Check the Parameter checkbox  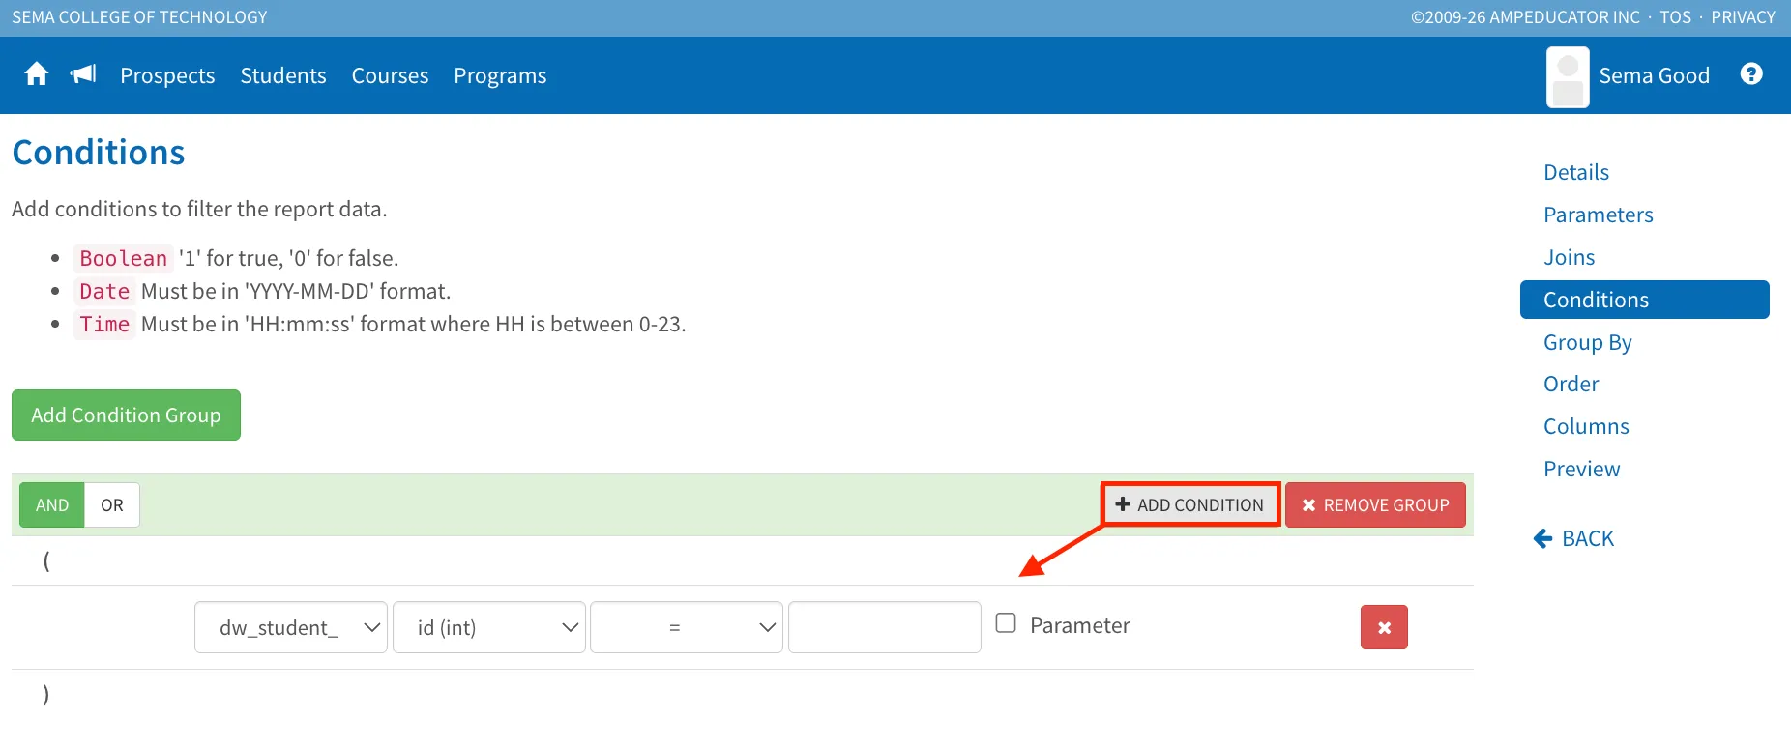click(x=1006, y=623)
